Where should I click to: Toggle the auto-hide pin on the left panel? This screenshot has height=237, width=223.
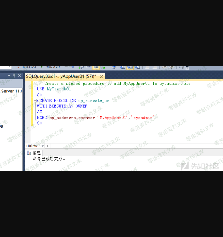(x=14, y=75)
